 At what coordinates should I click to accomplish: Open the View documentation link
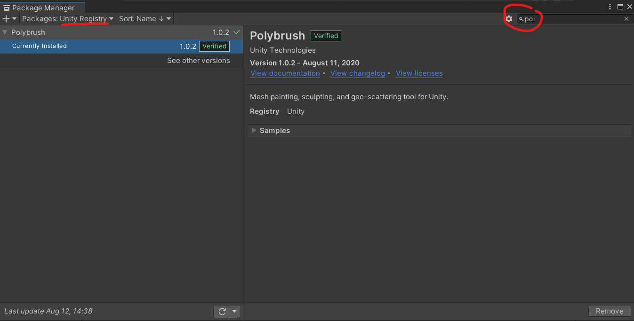click(x=285, y=73)
